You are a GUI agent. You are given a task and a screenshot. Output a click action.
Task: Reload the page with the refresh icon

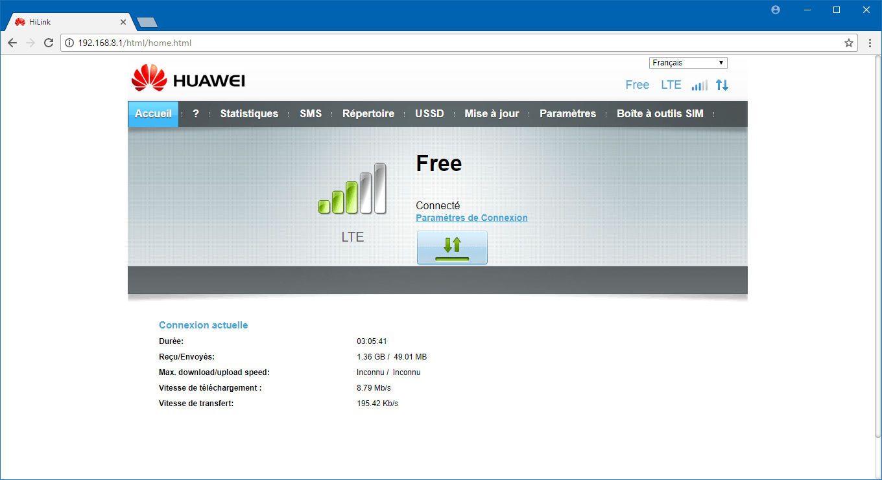coord(49,43)
